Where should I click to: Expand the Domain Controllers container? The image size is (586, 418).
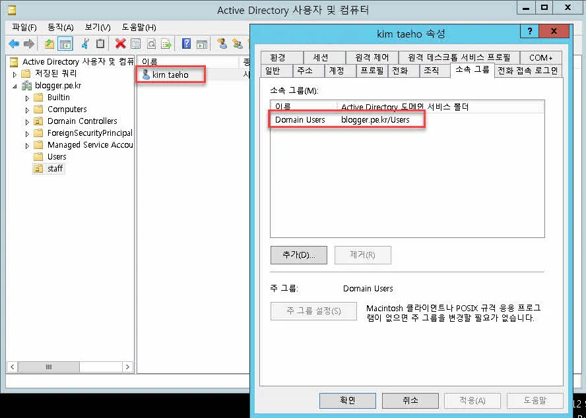tap(28, 121)
